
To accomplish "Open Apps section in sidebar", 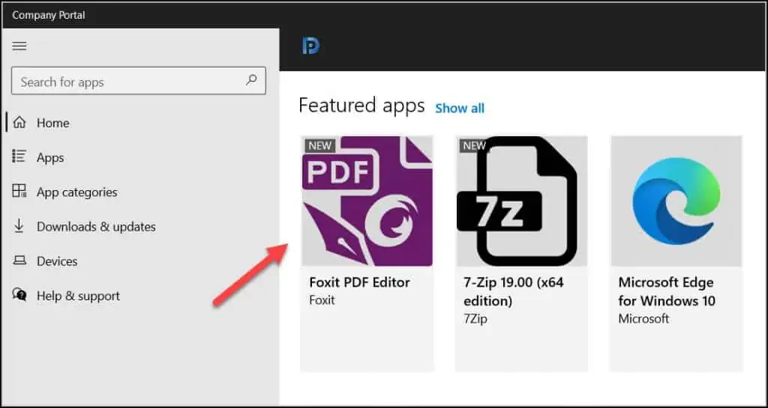I will click(x=50, y=158).
